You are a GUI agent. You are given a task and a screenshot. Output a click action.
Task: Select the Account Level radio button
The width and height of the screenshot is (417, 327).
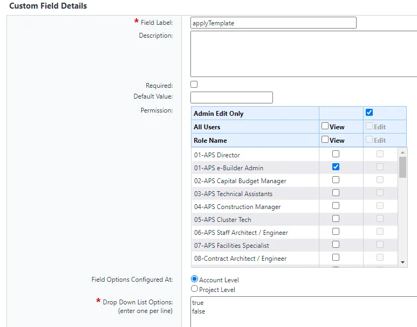195,280
